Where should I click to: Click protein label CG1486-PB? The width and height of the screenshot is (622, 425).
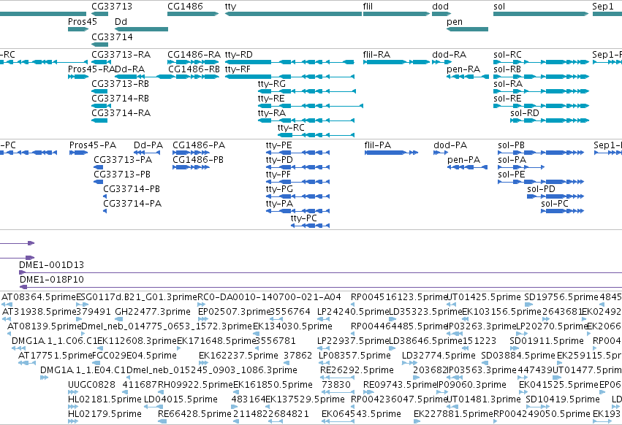198,160
